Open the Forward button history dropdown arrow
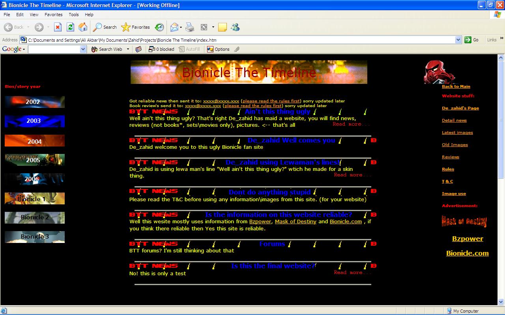Viewport: 505px width, 315px height. (48, 27)
